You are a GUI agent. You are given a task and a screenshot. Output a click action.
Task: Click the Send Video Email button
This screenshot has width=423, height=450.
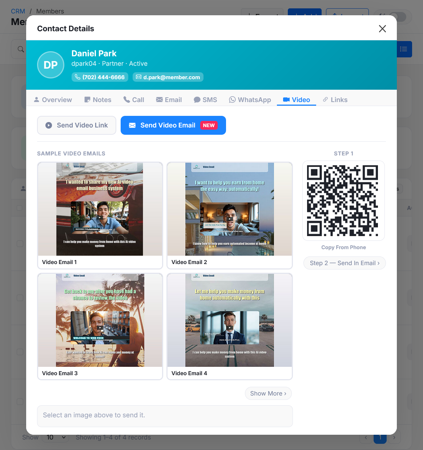[x=173, y=125]
